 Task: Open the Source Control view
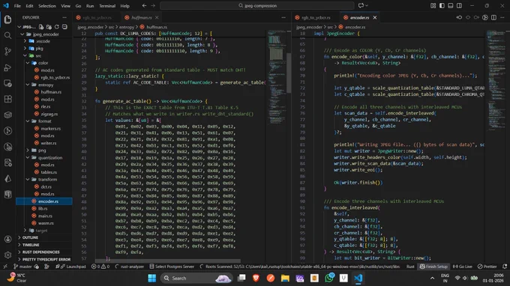7,52
